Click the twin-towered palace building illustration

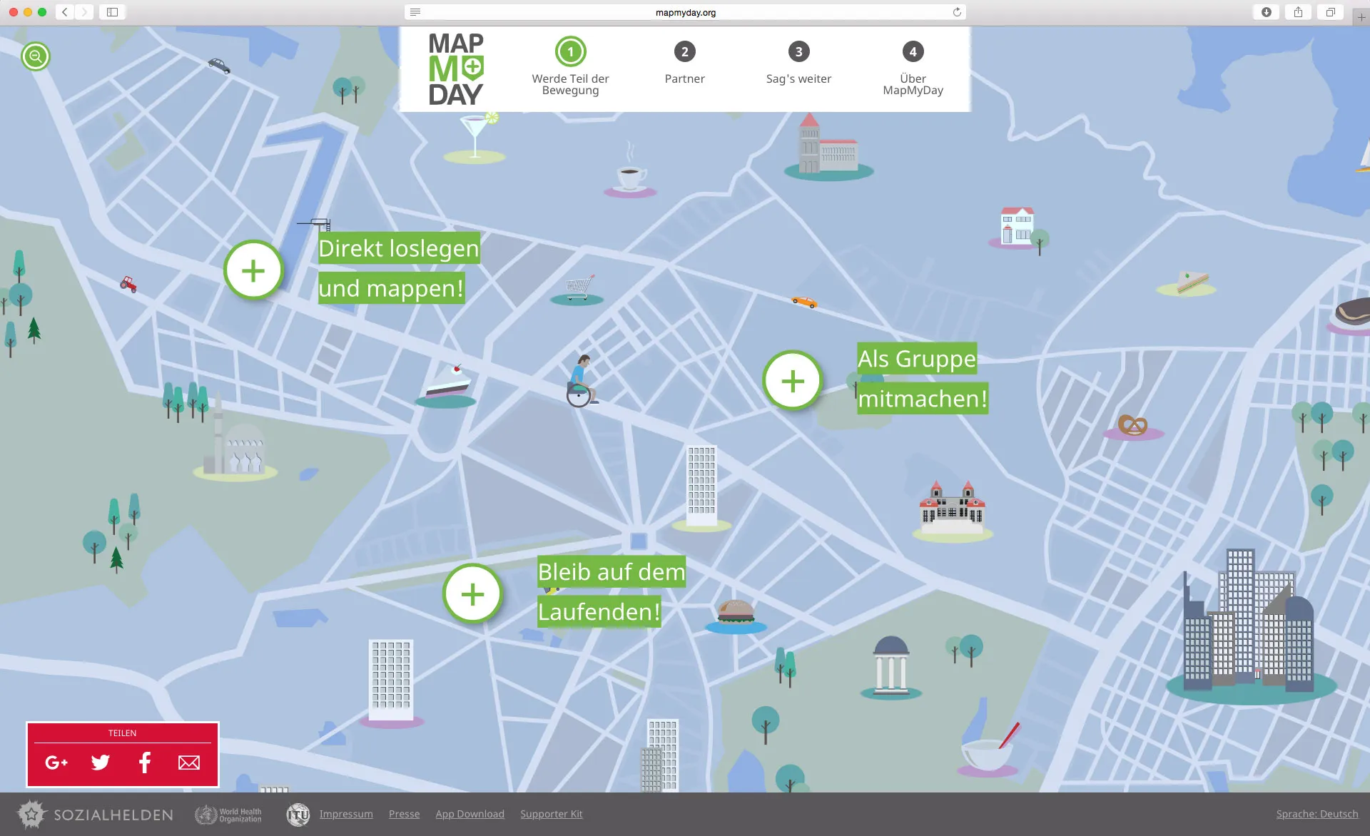point(952,511)
